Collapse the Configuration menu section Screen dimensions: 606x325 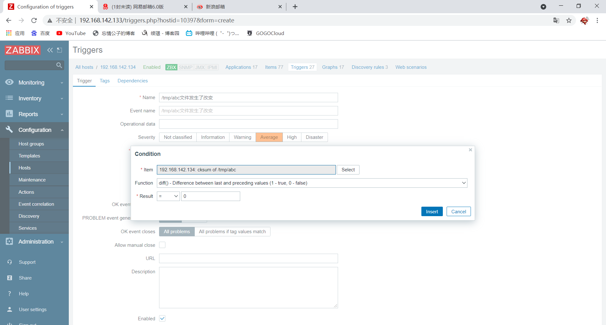tap(34, 130)
